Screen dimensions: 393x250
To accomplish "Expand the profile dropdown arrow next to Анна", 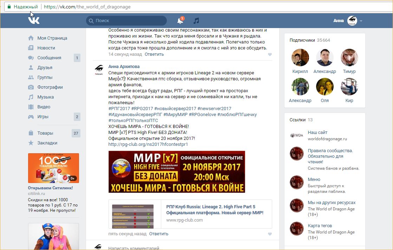I will coord(361,21).
